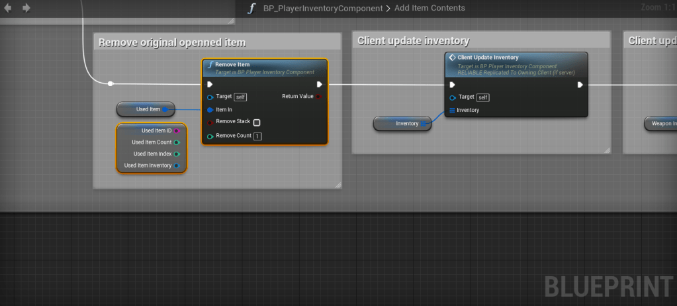Select the Client Update Inventory node header
677x306 pixels.
[488, 58]
